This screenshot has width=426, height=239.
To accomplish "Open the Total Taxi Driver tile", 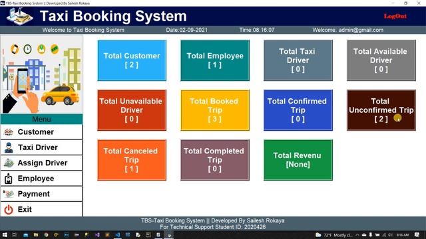I will [x=298, y=60].
